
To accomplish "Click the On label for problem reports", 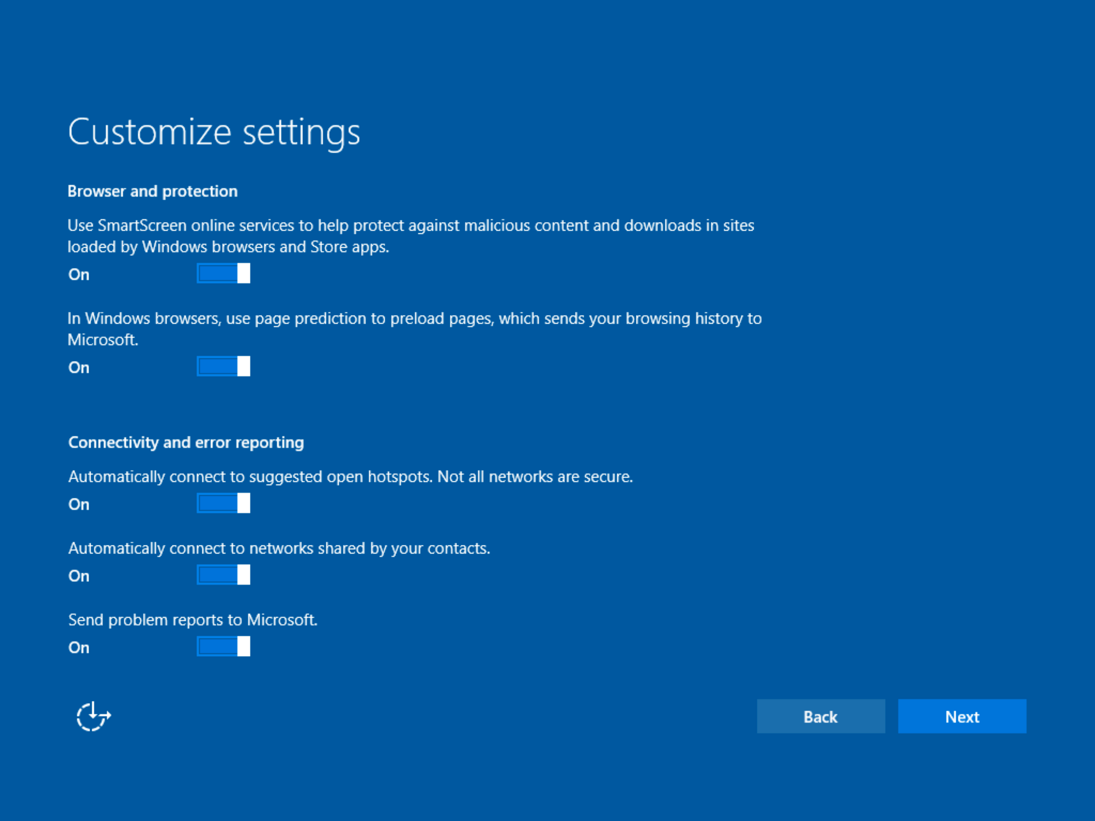I will point(79,647).
